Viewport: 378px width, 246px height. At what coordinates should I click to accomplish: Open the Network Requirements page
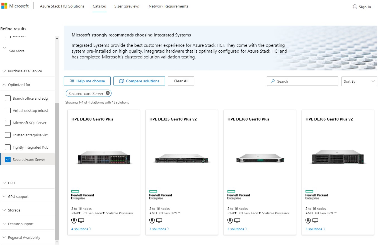pos(168,6)
